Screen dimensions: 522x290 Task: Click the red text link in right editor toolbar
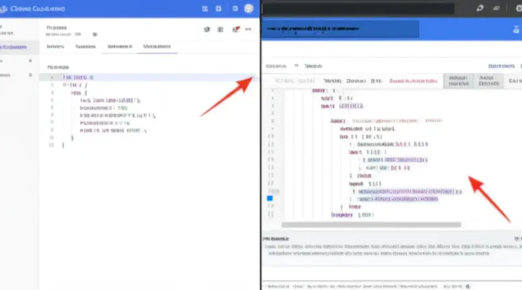tap(413, 81)
